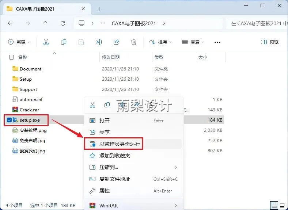Click the address bar ellipsis for hidden path
The height and width of the screenshot is (210, 288).
tap(103, 23)
